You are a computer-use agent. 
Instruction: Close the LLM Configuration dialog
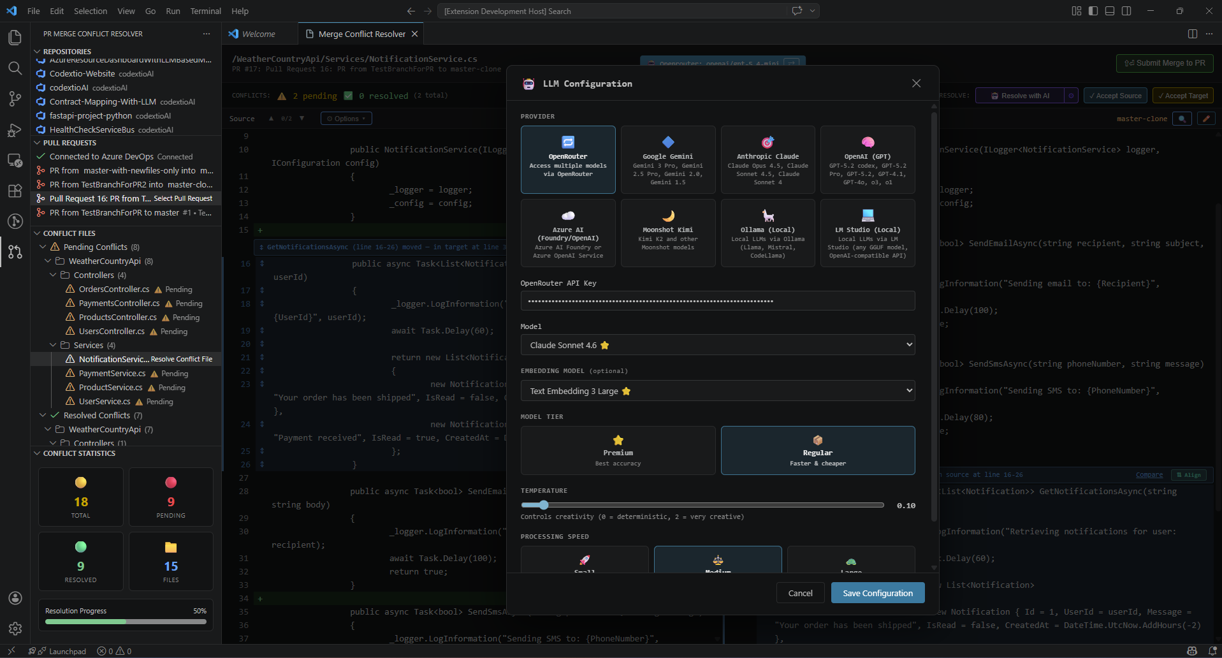916,84
